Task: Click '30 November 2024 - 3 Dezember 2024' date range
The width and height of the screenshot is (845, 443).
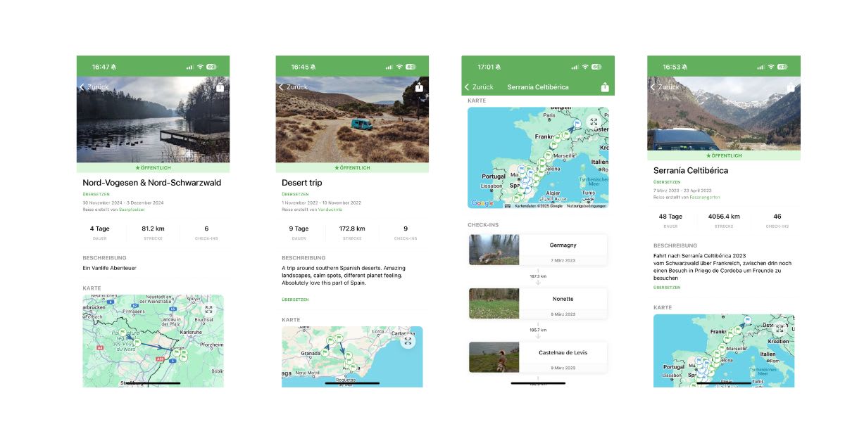Action: pos(123,203)
